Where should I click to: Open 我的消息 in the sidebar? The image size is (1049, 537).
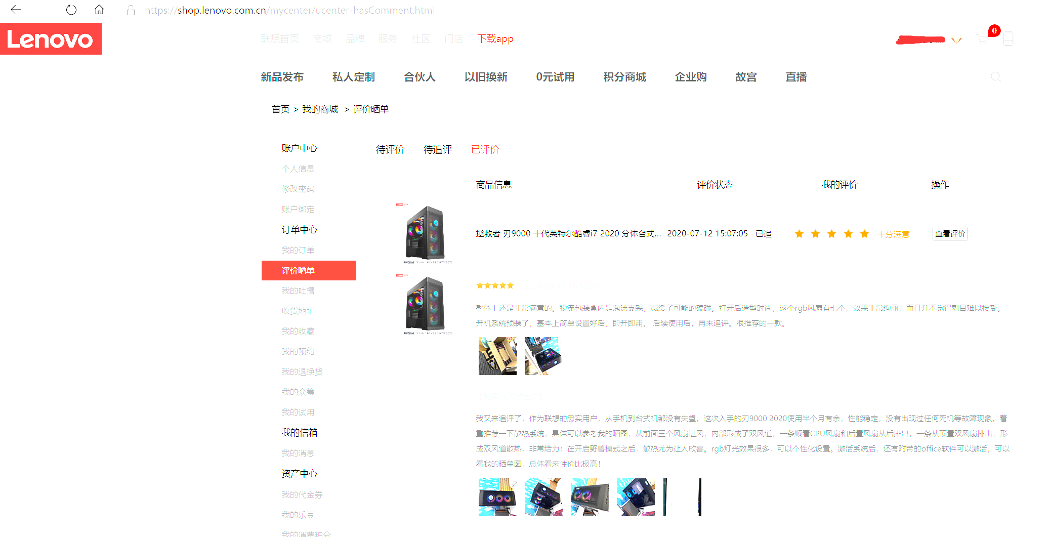click(x=298, y=453)
